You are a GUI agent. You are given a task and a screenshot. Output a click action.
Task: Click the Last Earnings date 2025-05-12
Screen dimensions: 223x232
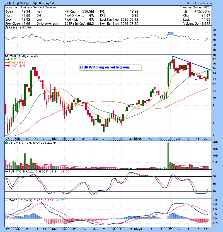pos(129,20)
